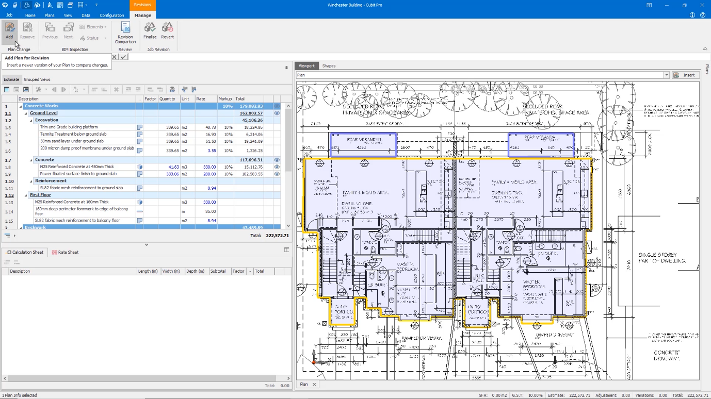Viewport: 711px width, 399px height.
Task: Open the Plan dropdown above the viewport
Action: (x=666, y=75)
